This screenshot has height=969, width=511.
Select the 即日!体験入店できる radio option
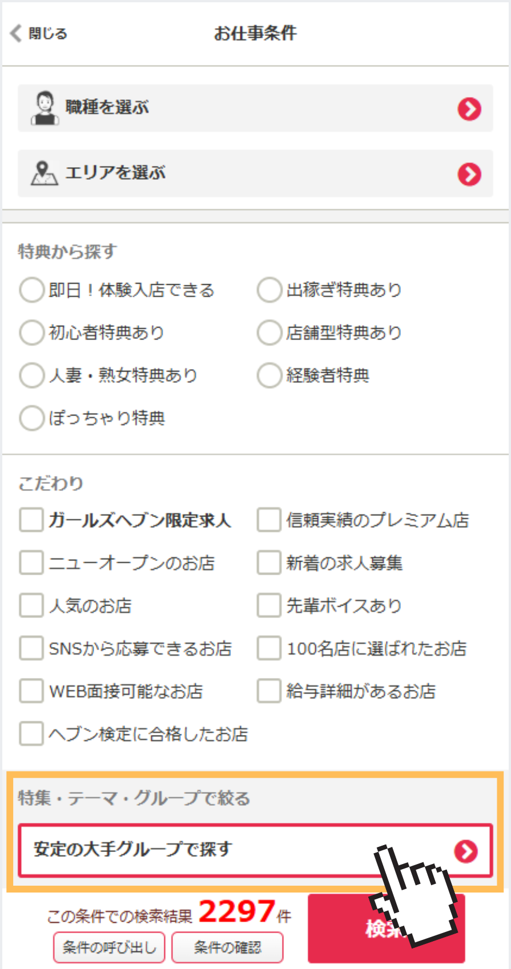(31, 290)
